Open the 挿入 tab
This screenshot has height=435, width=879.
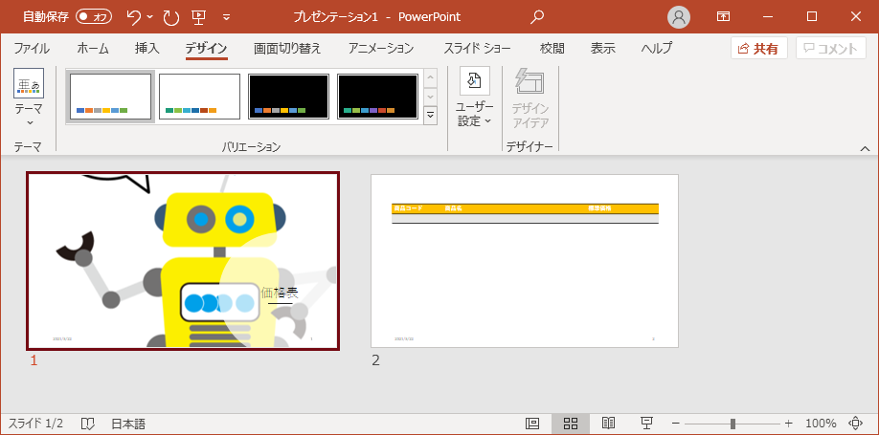(x=146, y=48)
